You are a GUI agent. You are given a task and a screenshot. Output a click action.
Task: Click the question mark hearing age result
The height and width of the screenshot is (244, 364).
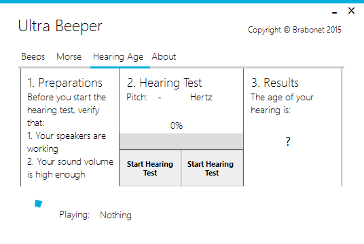pyautogui.click(x=288, y=141)
